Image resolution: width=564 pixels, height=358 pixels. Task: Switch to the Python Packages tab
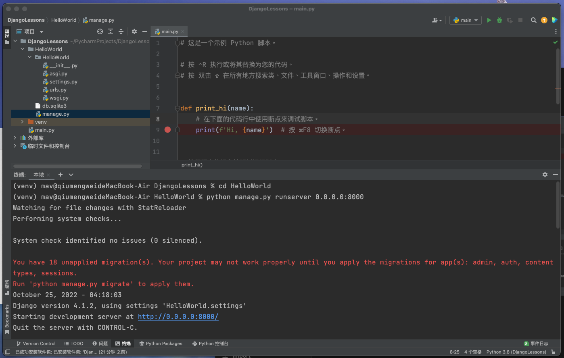(x=161, y=343)
